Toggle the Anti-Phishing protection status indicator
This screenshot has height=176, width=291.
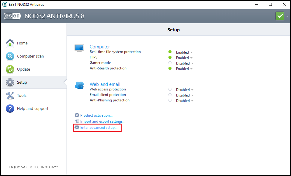click(x=170, y=100)
